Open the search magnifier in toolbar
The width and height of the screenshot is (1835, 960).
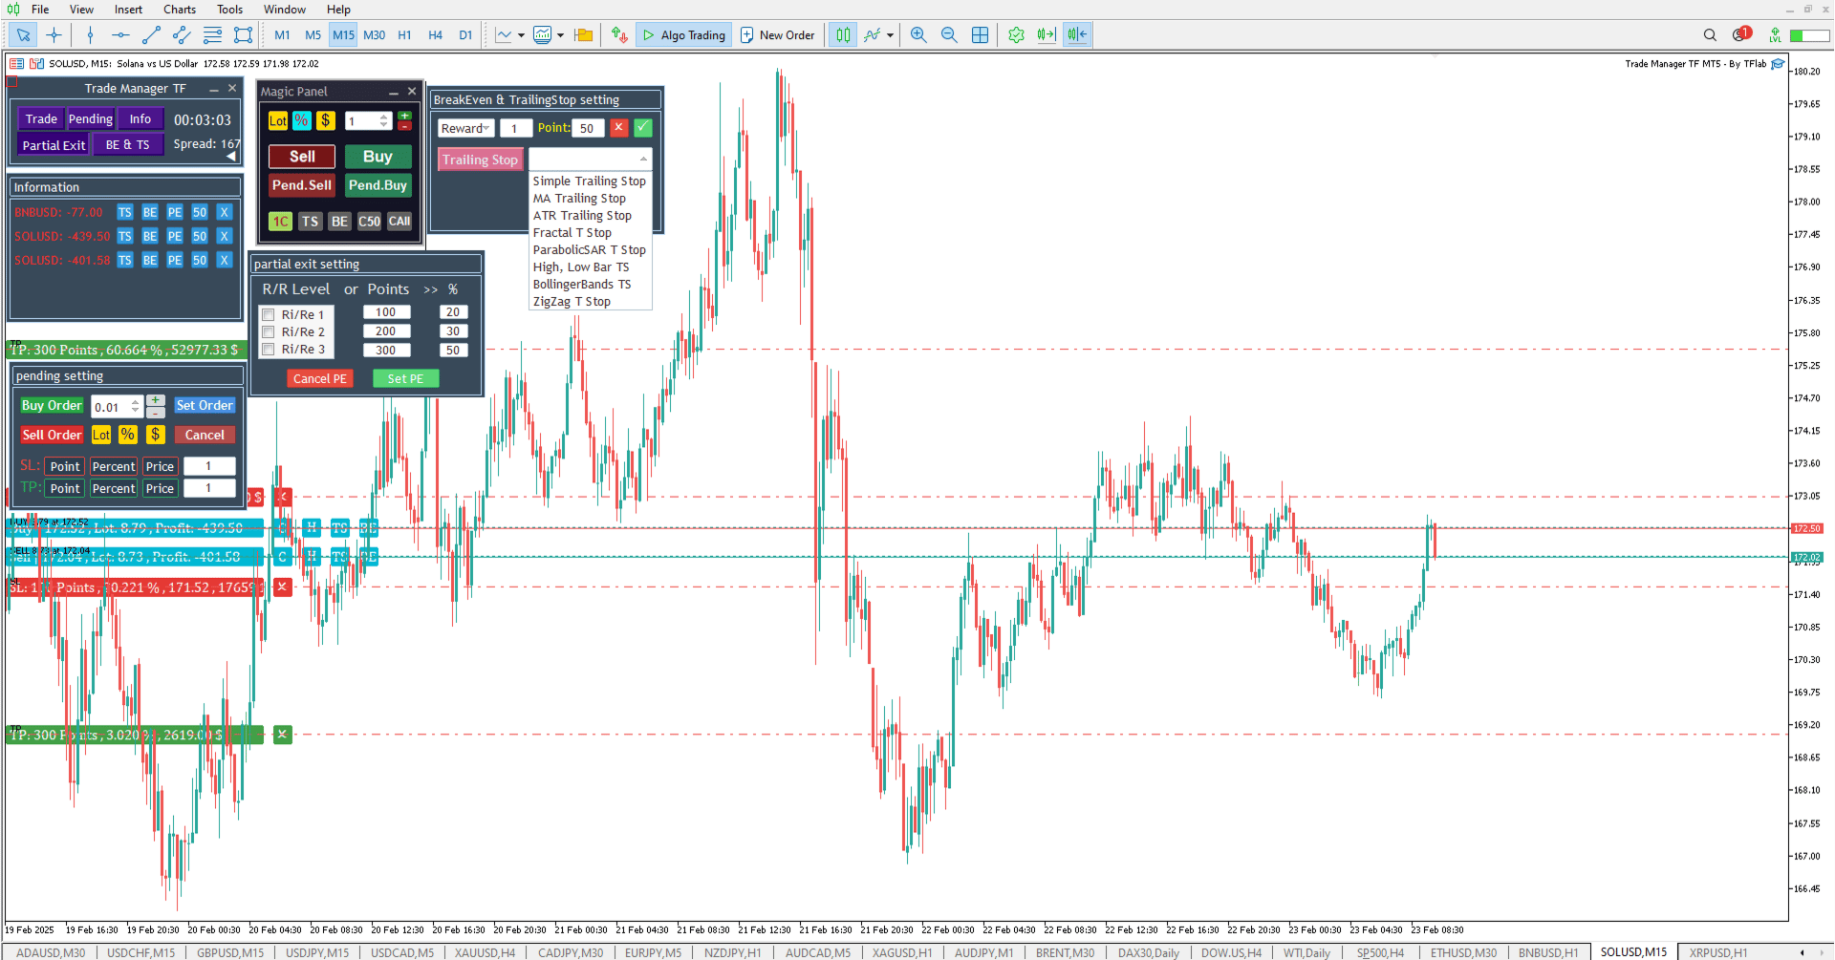click(1710, 35)
